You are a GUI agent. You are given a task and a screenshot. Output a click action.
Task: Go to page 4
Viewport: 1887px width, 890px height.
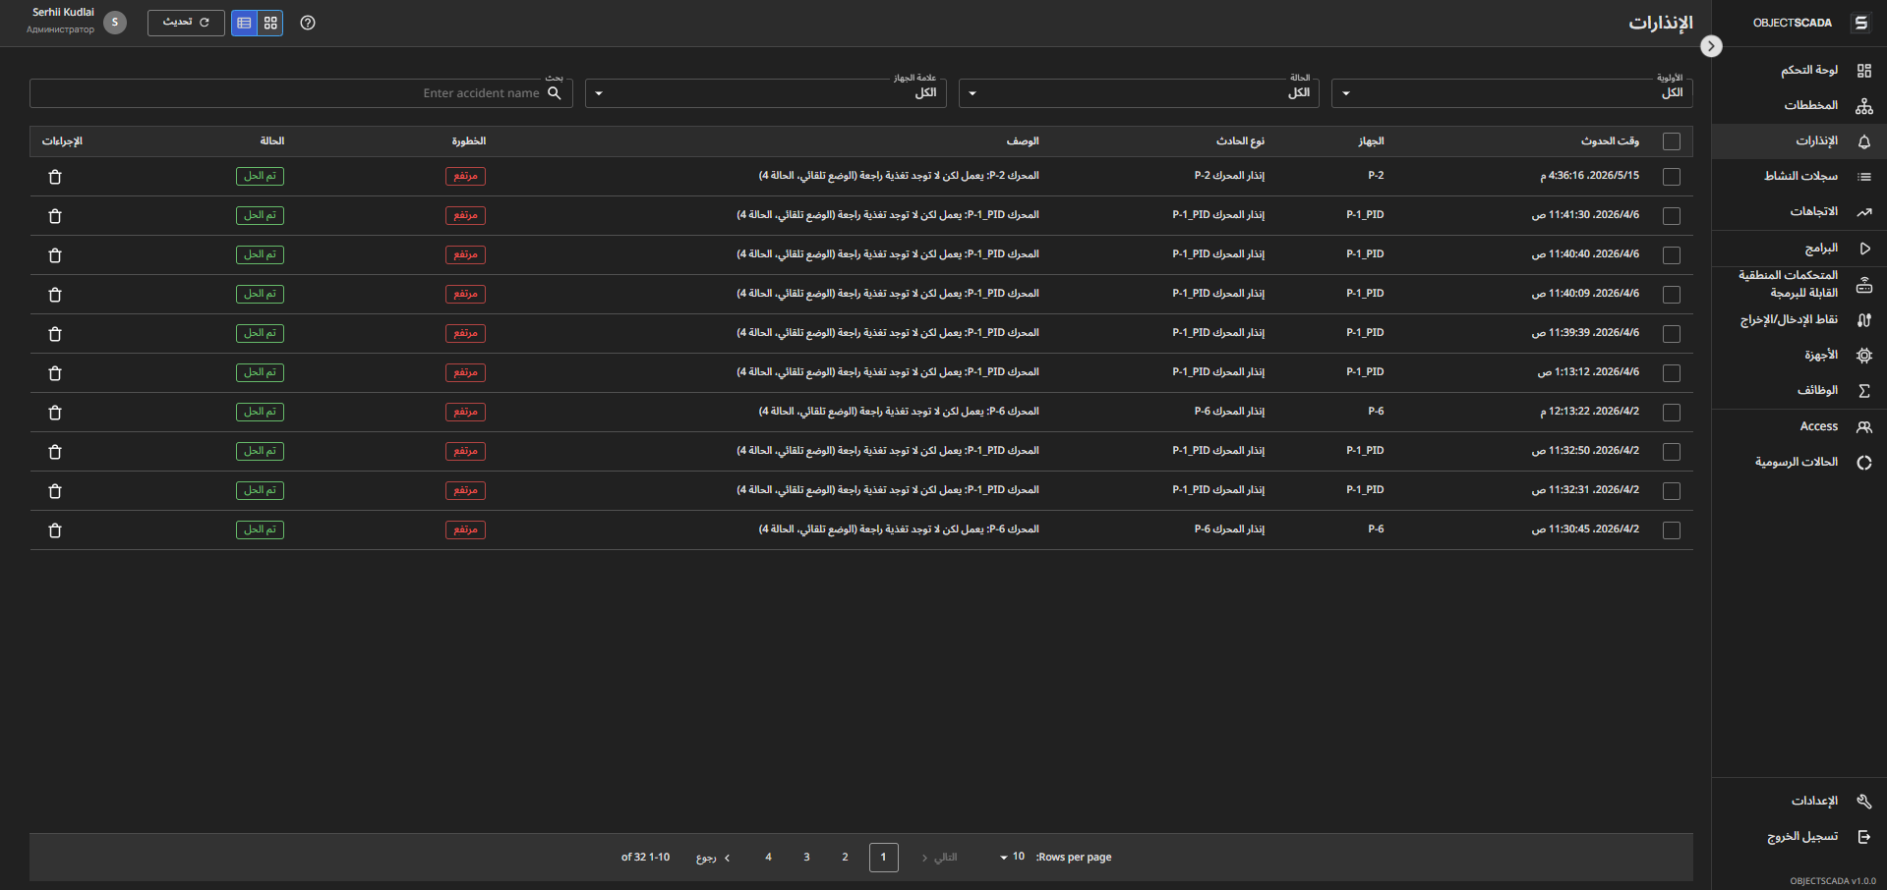(x=768, y=858)
